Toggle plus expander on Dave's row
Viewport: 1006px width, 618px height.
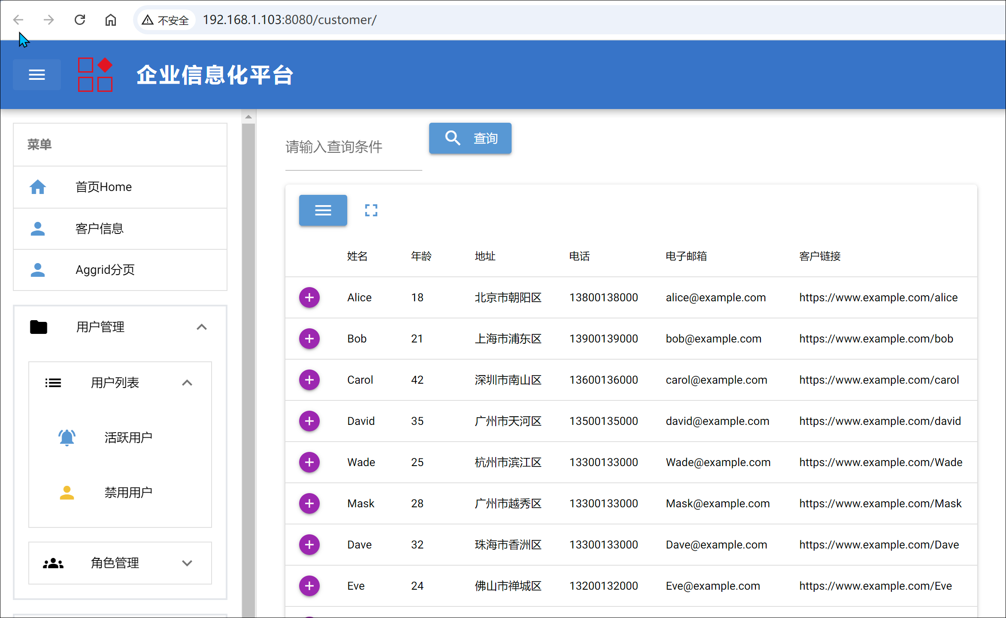click(309, 545)
